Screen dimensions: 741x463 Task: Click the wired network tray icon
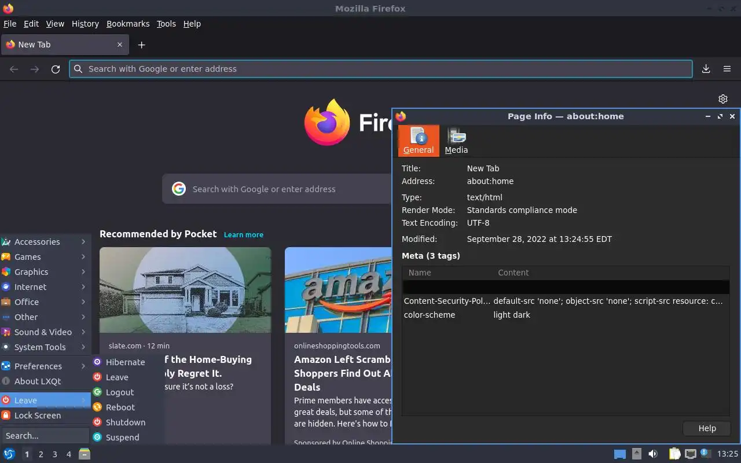pos(690,454)
